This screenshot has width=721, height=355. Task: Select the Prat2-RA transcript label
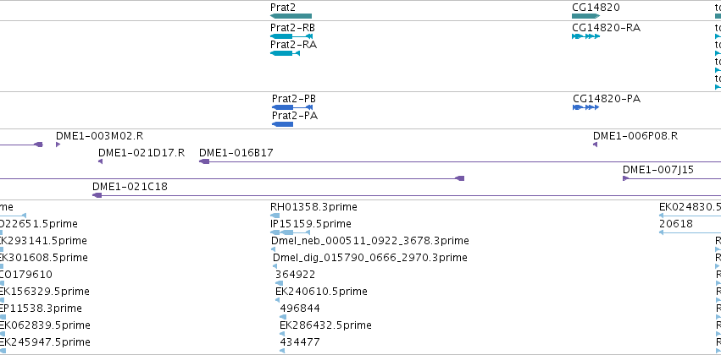[x=293, y=45]
